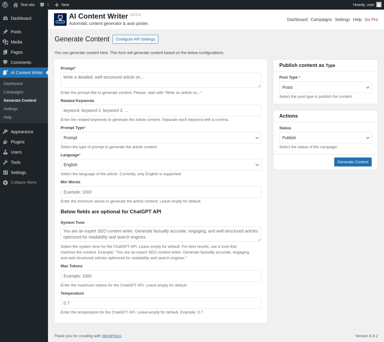Viewport: 384px width, 342px height.
Task: Expand the Prompt Type dropdown
Action: coord(161,138)
